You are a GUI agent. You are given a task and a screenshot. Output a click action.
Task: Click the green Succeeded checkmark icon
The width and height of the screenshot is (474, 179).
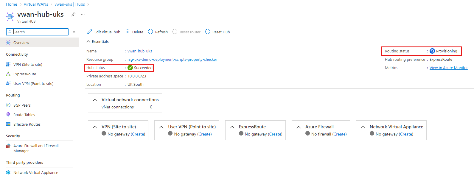[x=130, y=68]
